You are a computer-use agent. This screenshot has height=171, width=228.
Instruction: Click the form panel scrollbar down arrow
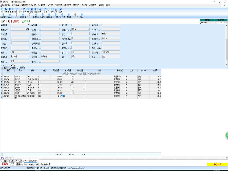[226, 64]
